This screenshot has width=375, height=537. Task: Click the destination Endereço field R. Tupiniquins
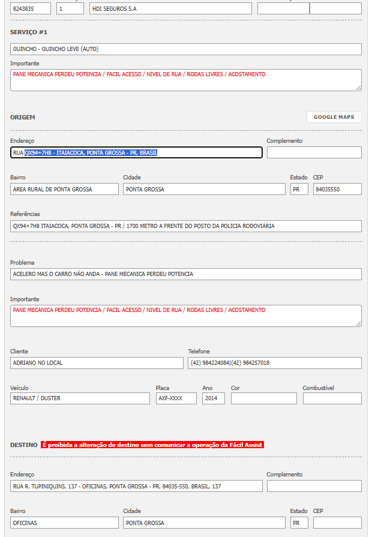[136, 486]
